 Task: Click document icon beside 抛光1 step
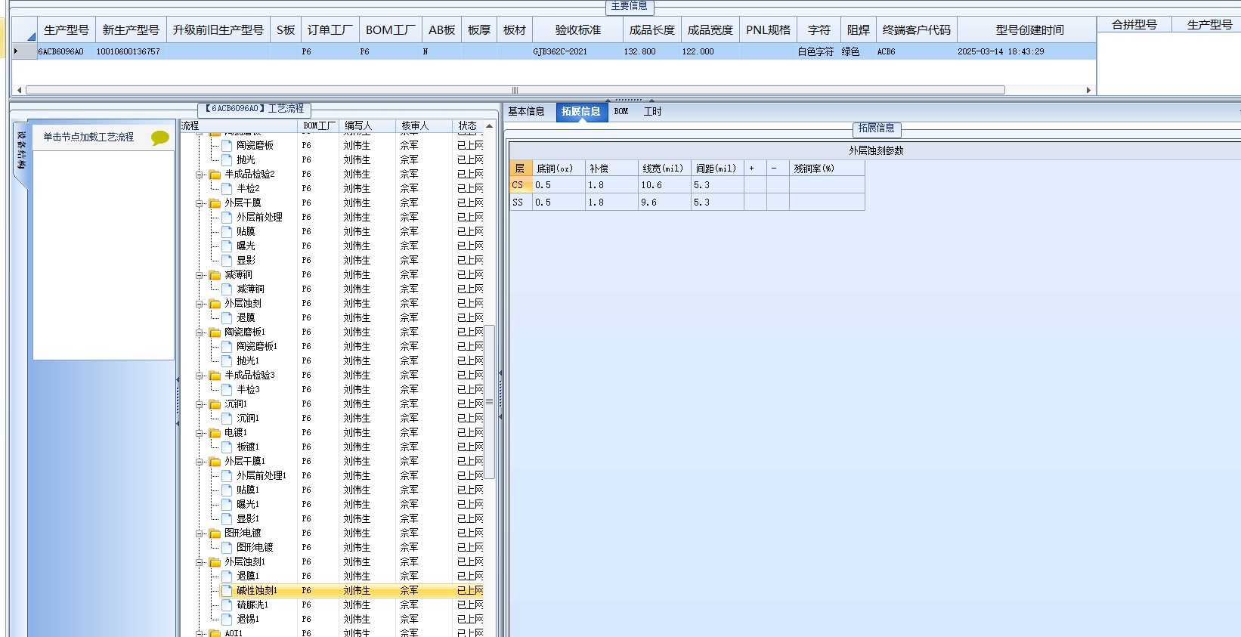pos(227,360)
